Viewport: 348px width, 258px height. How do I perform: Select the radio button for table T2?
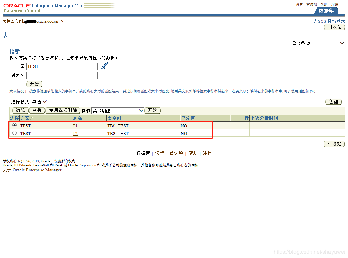(15, 133)
